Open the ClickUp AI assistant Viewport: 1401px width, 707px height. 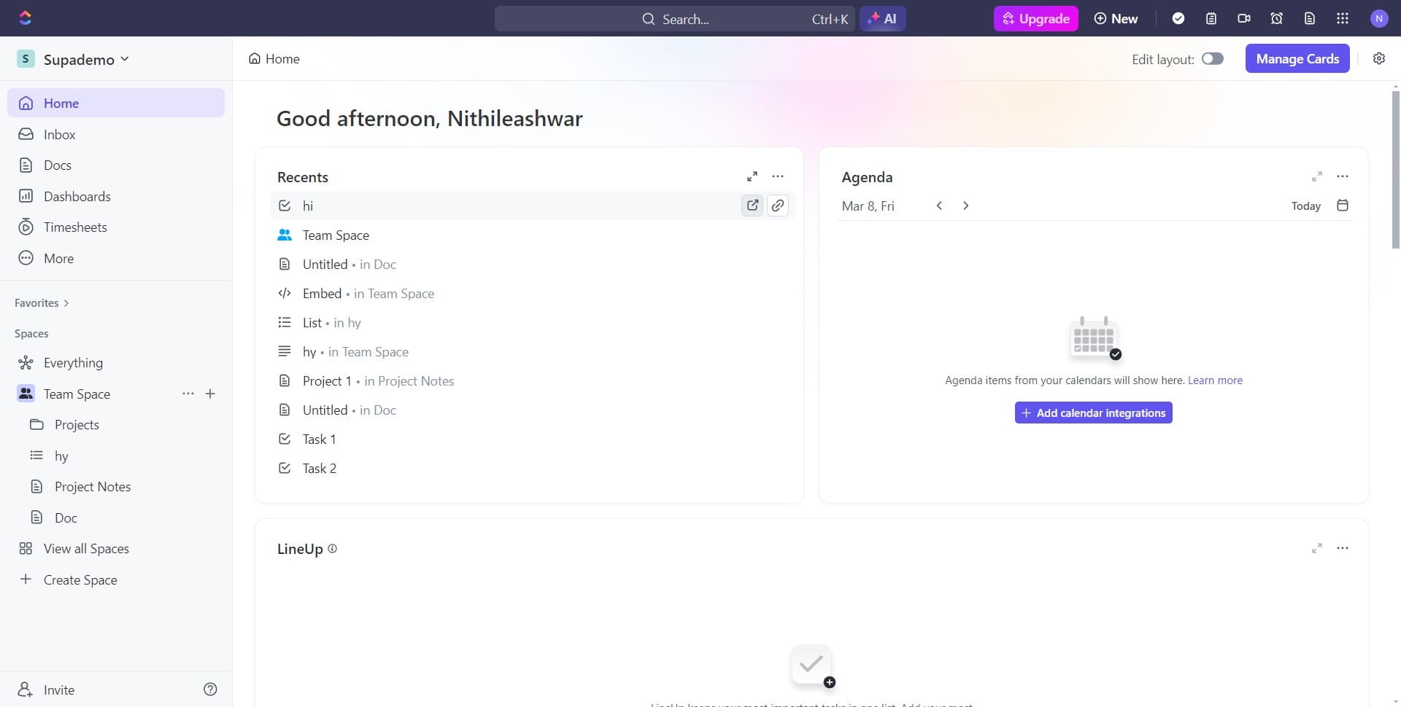tap(883, 18)
